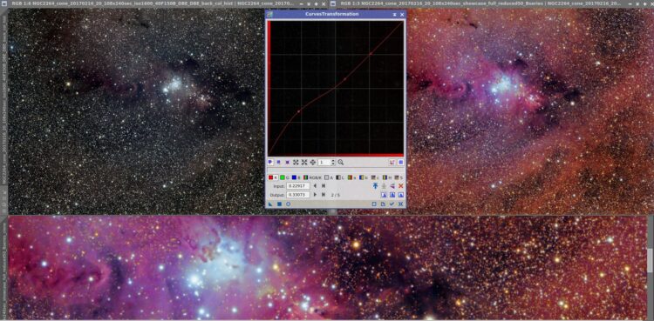
Task: Close the left NGC2264 image window
Action: click(324, 3)
